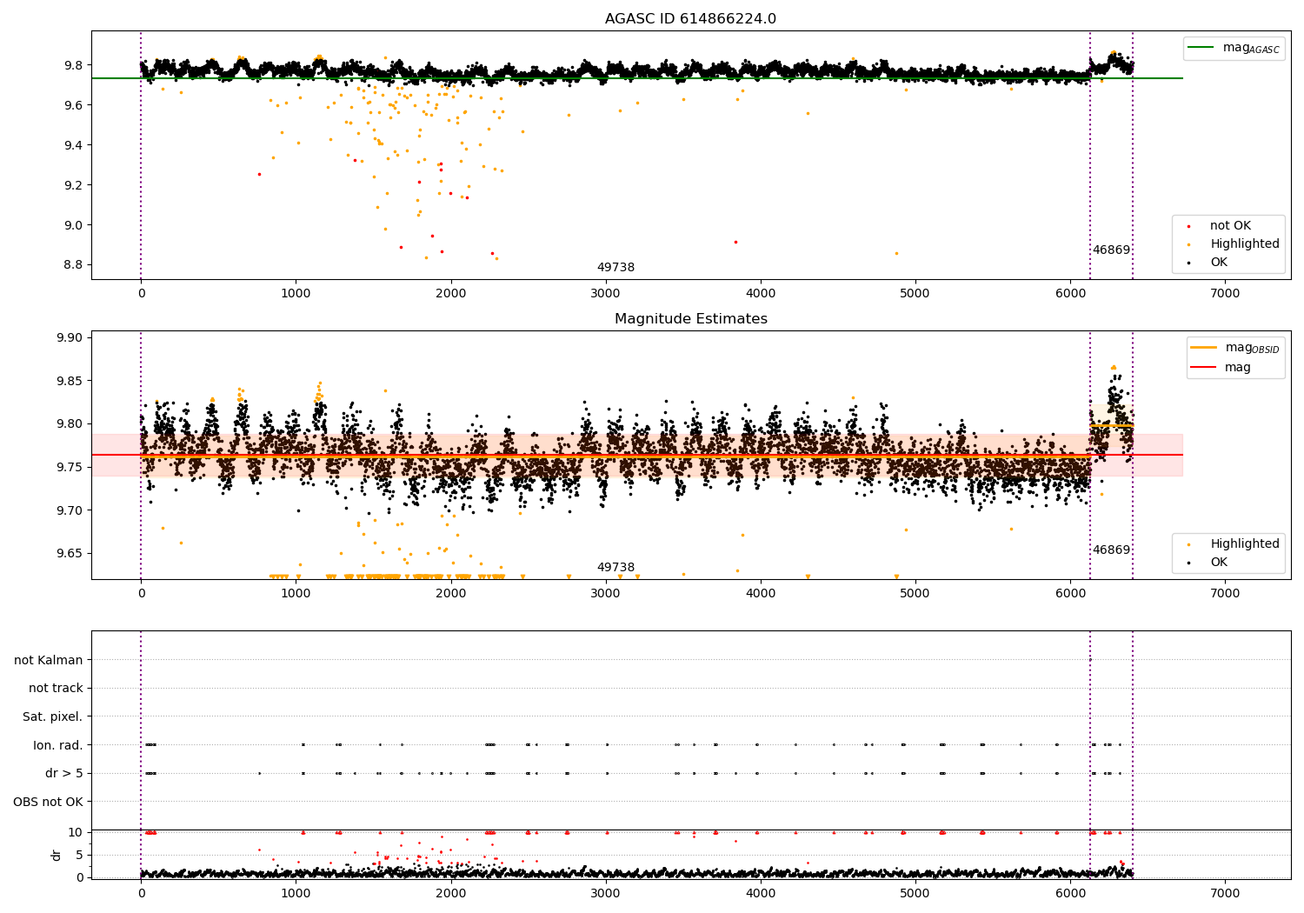Click the 49738 label in Magnitude Estimates plot
1304x913 pixels.
pyautogui.click(x=615, y=568)
